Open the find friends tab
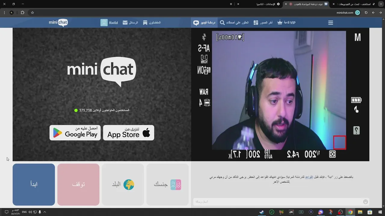Screen dimensions: 385x216 click(x=234, y=22)
